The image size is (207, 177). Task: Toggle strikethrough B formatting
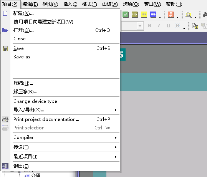coord(177,26)
